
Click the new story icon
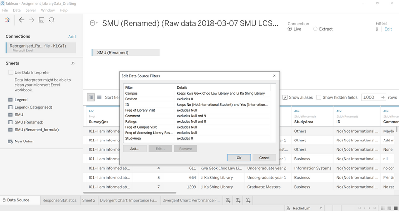(x=248, y=200)
